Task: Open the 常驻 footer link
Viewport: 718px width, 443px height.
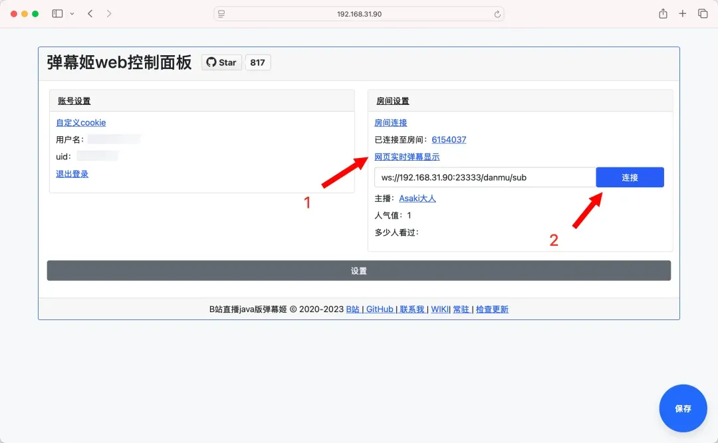Action: [461, 310]
